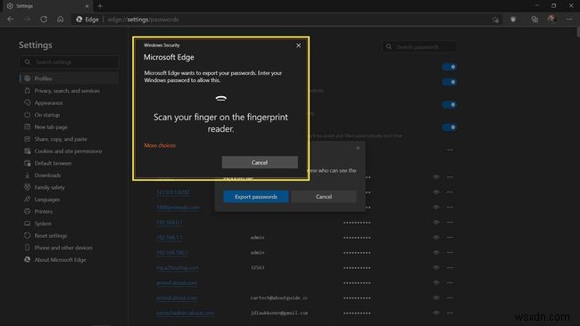Open the 192.168.0.1 site link

[x=169, y=223]
